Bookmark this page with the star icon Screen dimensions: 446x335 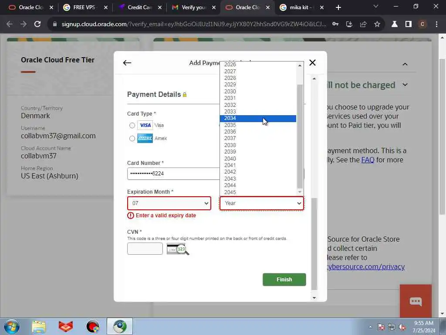pyautogui.click(x=377, y=24)
